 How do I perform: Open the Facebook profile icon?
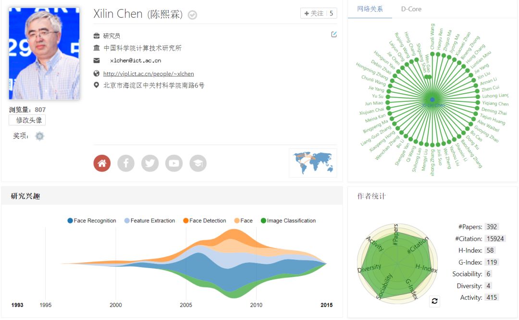coord(126,163)
